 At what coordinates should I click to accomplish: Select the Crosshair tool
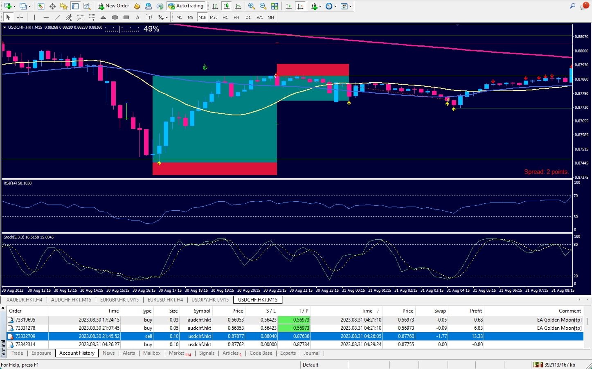point(20,17)
